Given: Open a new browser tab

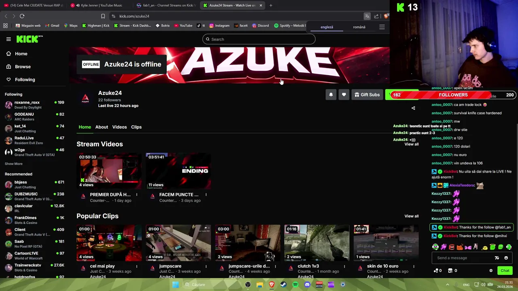Looking at the screenshot, I should click(271, 5).
